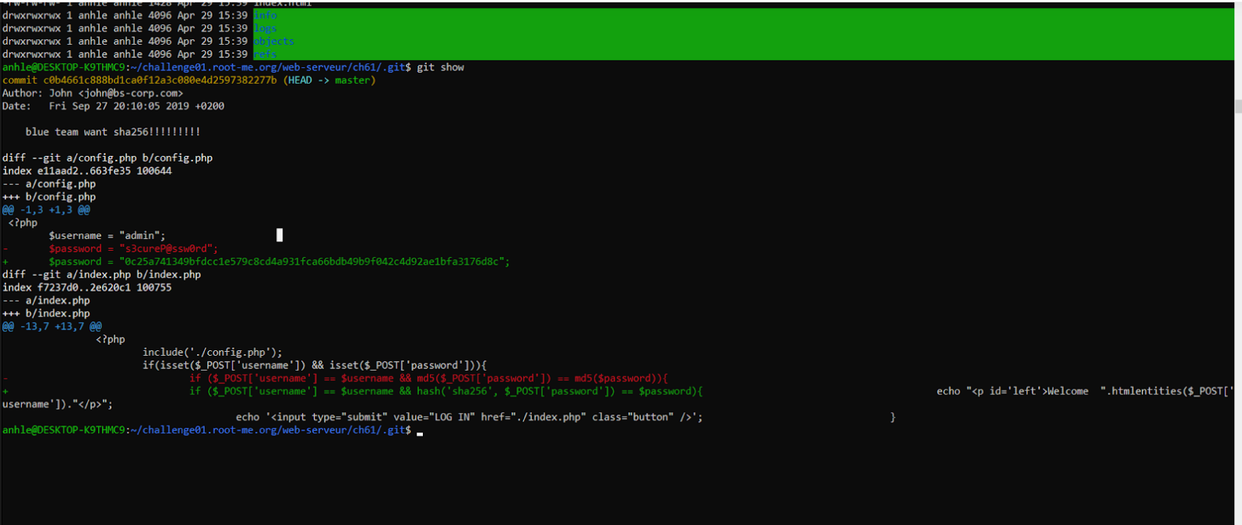
Task: Click the '@@ -13,7 +13,7 @@' hunk header
Action: tap(52, 326)
